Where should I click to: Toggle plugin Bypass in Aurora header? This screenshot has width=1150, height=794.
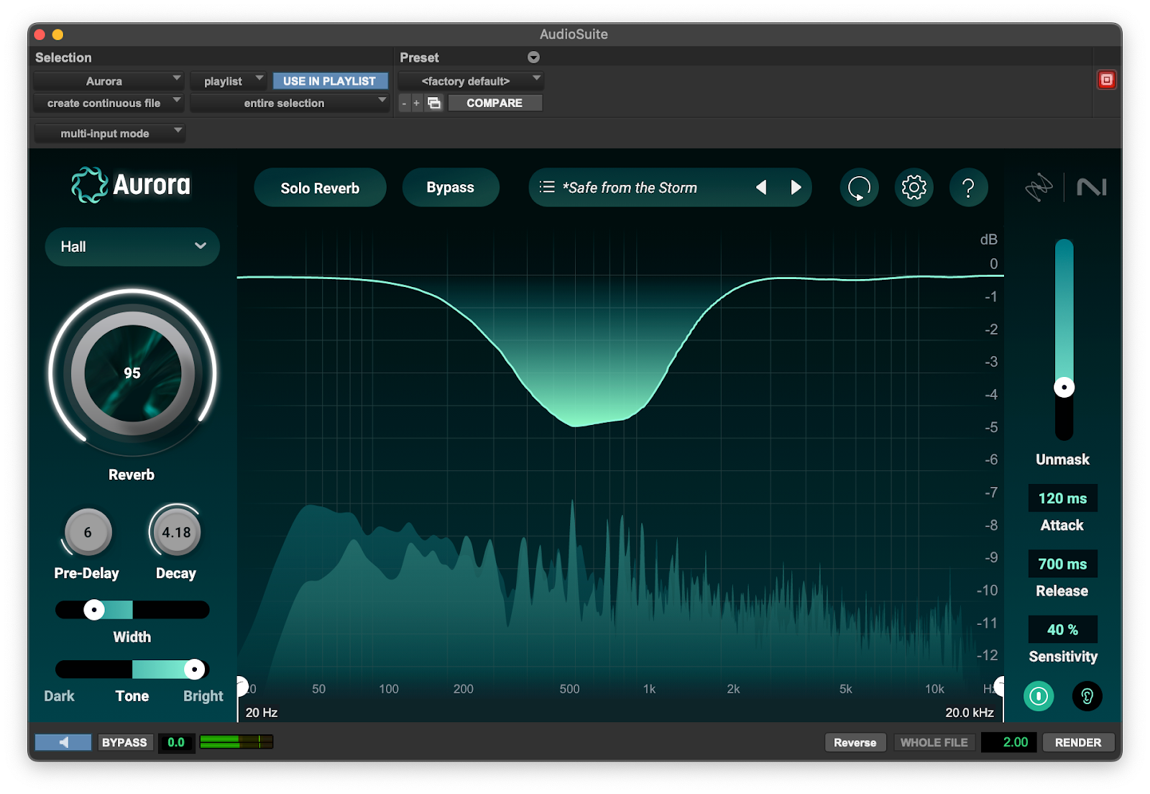(x=450, y=188)
